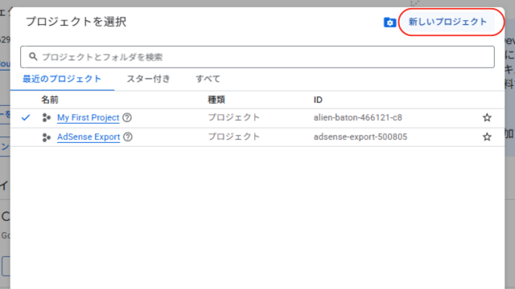515x289 pixels.
Task: Open the manage resources folder-gear icon
Action: point(389,22)
